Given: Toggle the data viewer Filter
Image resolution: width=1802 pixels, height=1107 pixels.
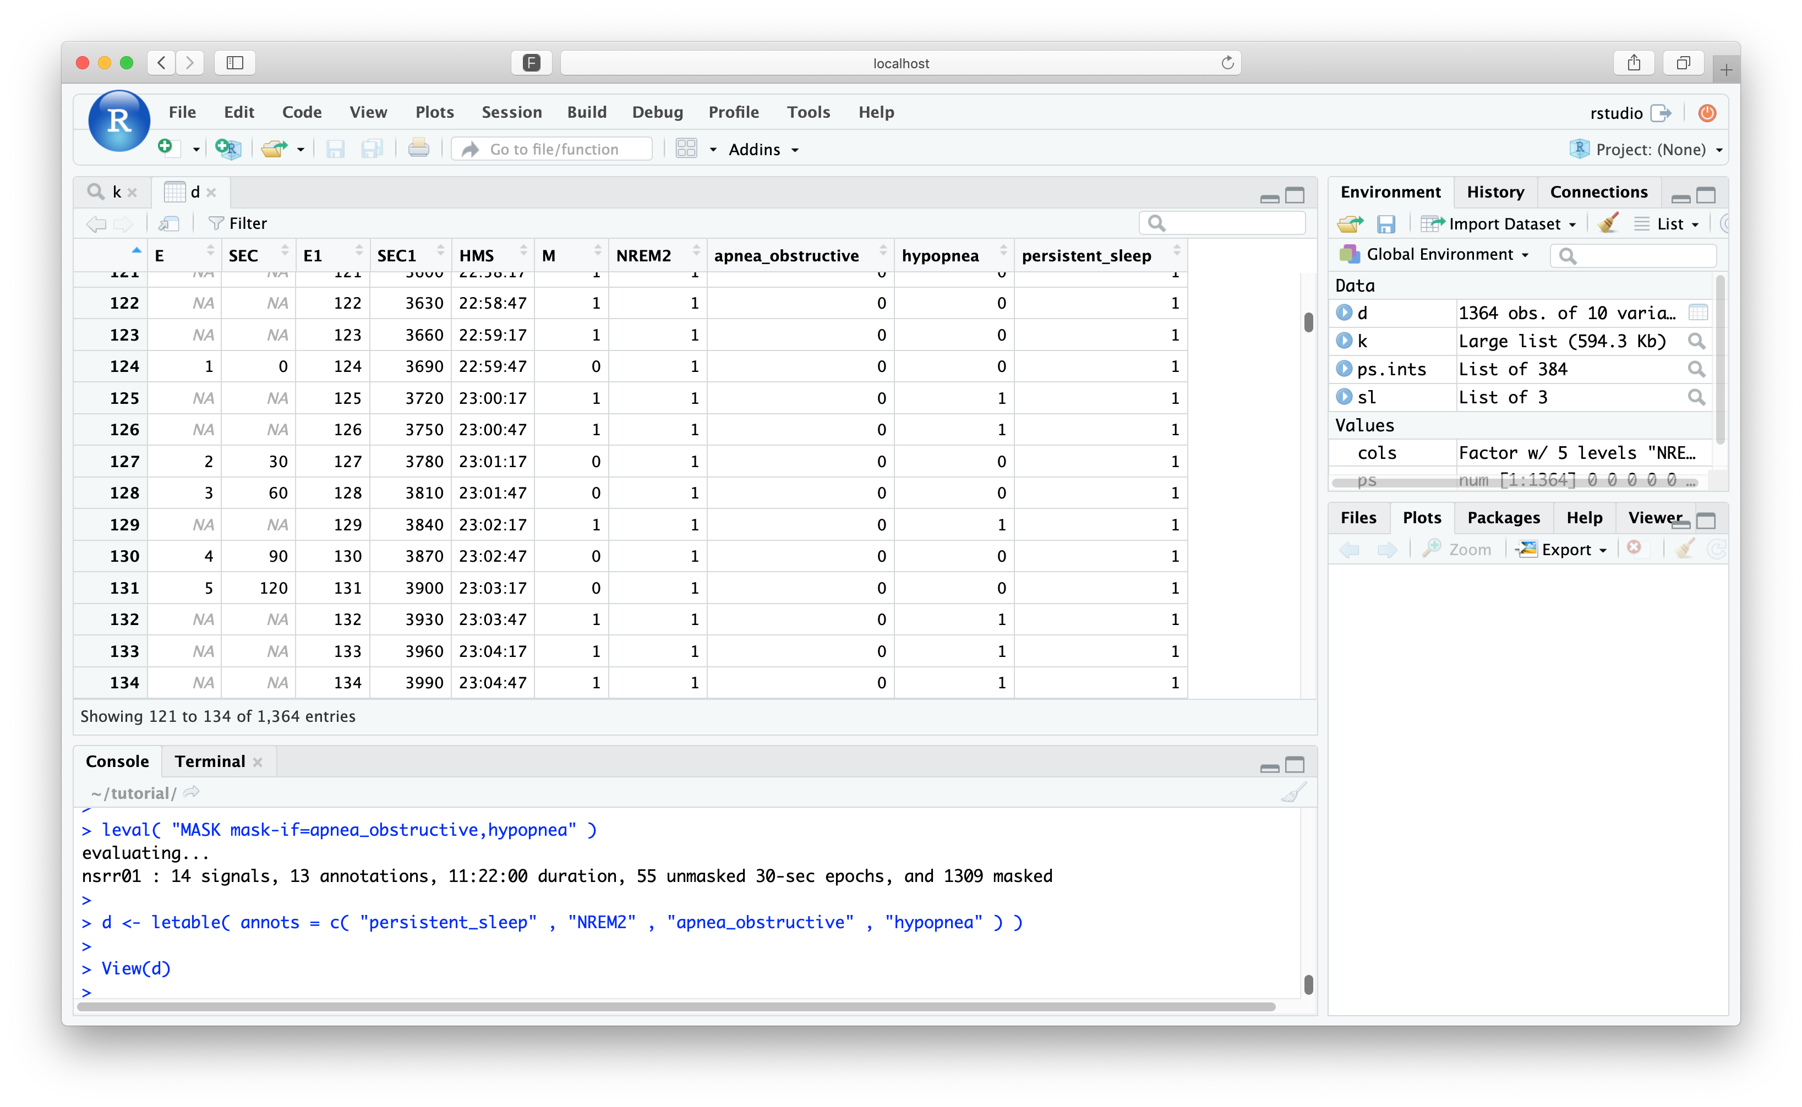Looking at the screenshot, I should [x=237, y=223].
